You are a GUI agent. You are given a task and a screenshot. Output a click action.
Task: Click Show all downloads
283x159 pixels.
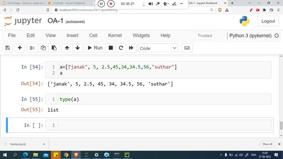pyautogui.click(x=267, y=144)
